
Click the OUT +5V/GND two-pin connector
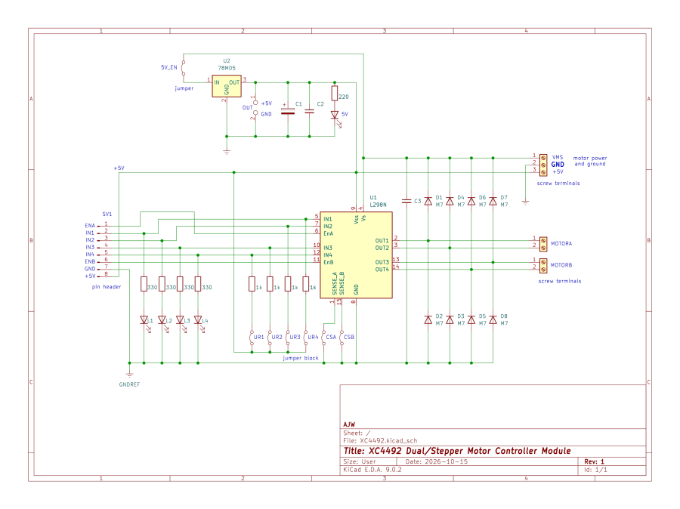click(255, 108)
